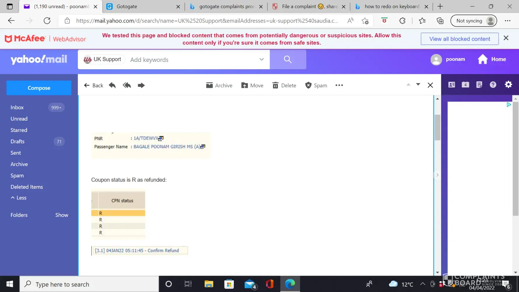
Task: Show the custom Folders list
Action: pyautogui.click(x=62, y=215)
